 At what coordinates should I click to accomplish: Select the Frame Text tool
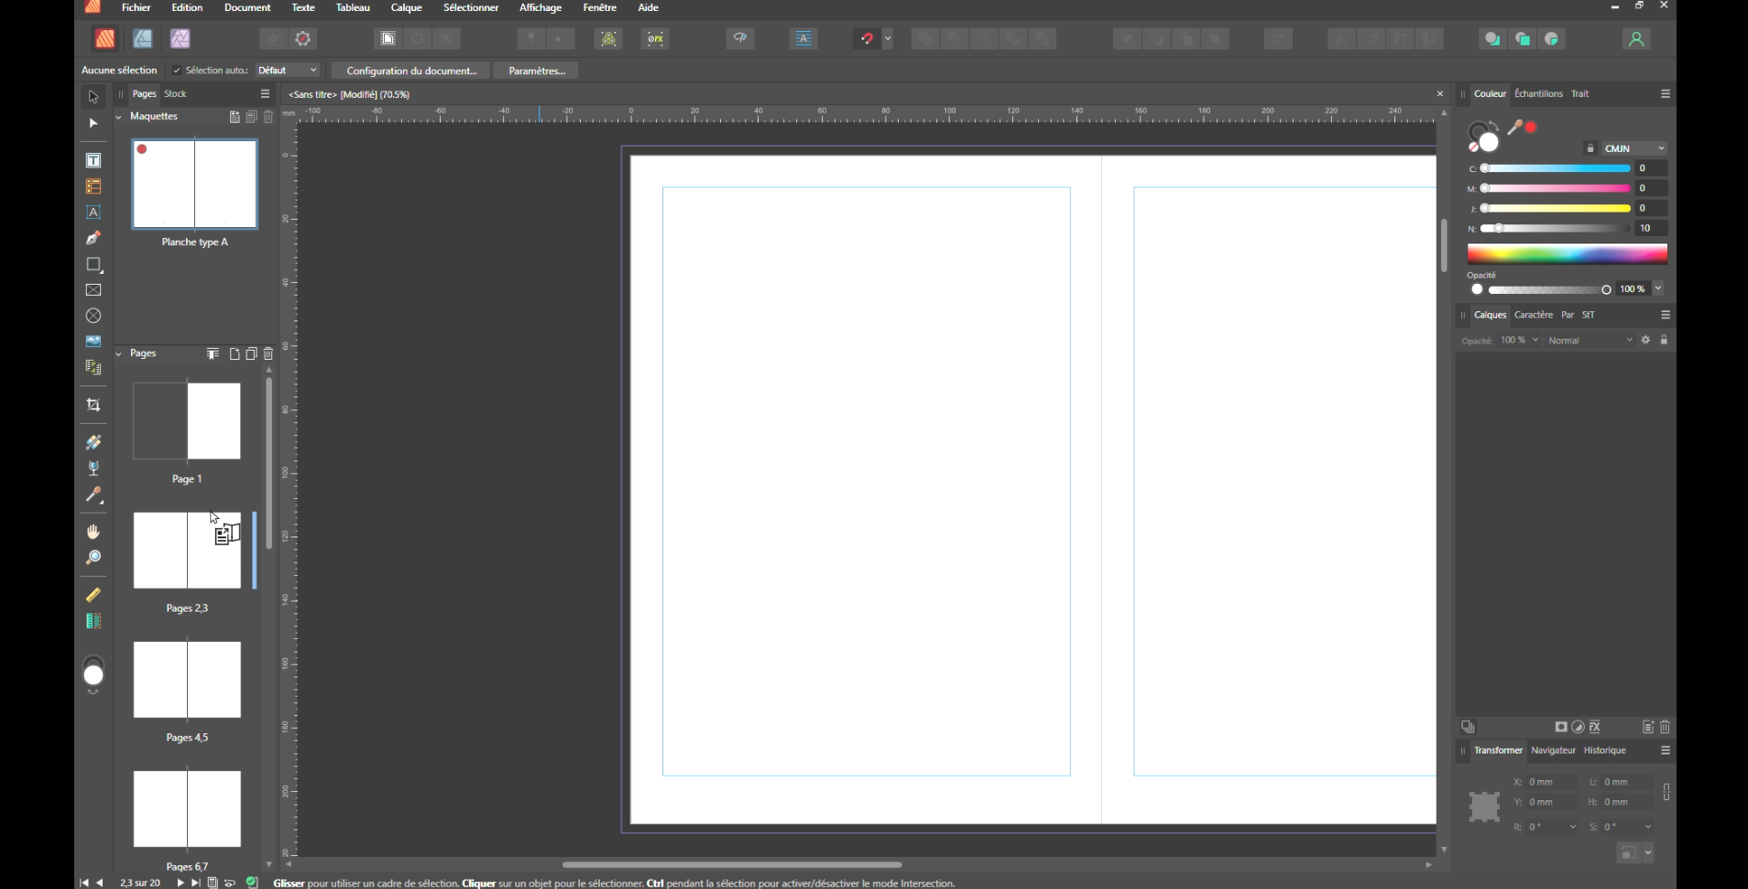pos(93,161)
